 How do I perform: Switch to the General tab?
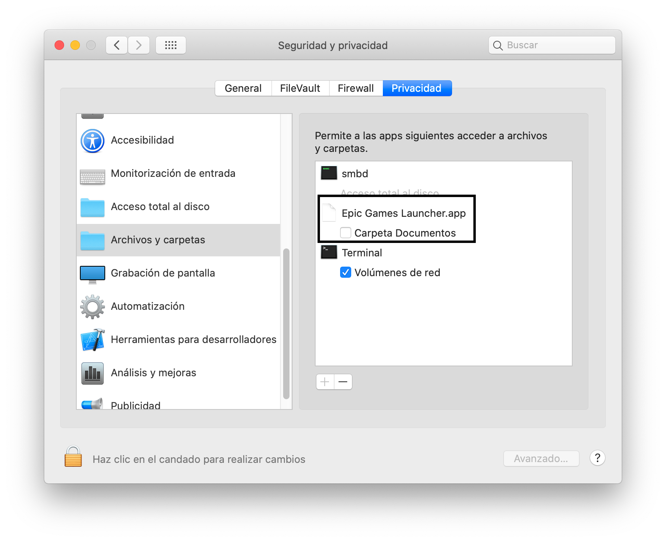(x=243, y=88)
